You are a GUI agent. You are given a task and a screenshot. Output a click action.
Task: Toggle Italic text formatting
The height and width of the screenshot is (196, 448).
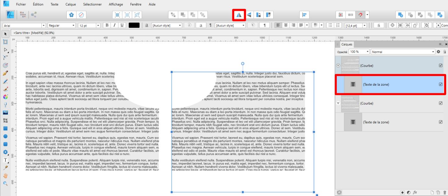pos(115,25)
